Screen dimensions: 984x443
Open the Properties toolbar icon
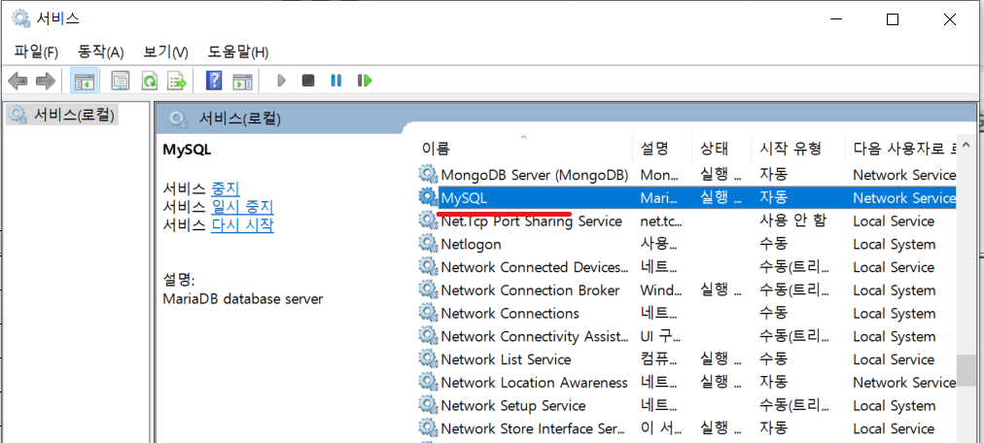click(x=120, y=81)
